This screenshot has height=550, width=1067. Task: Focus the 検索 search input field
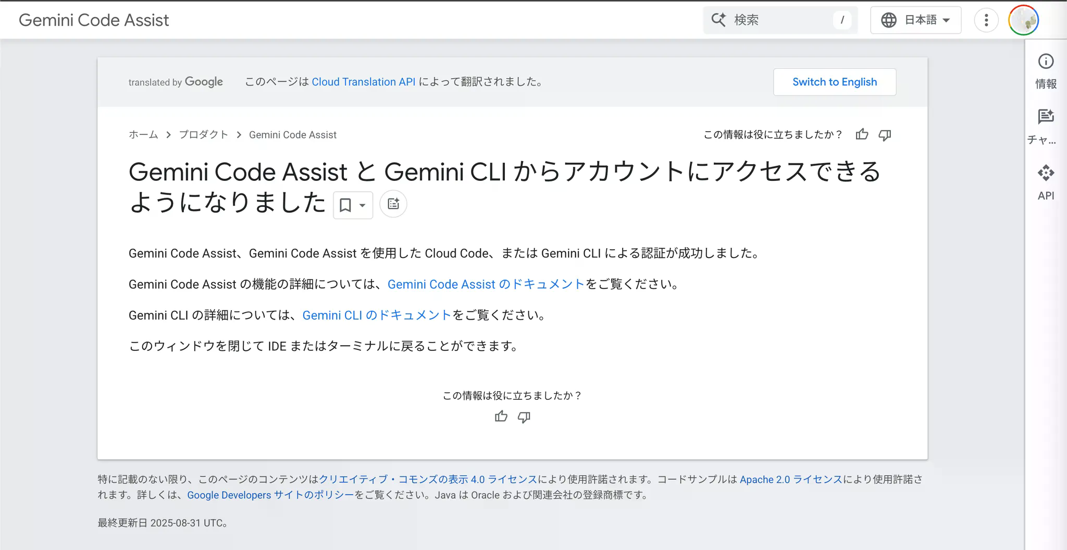tap(780, 20)
